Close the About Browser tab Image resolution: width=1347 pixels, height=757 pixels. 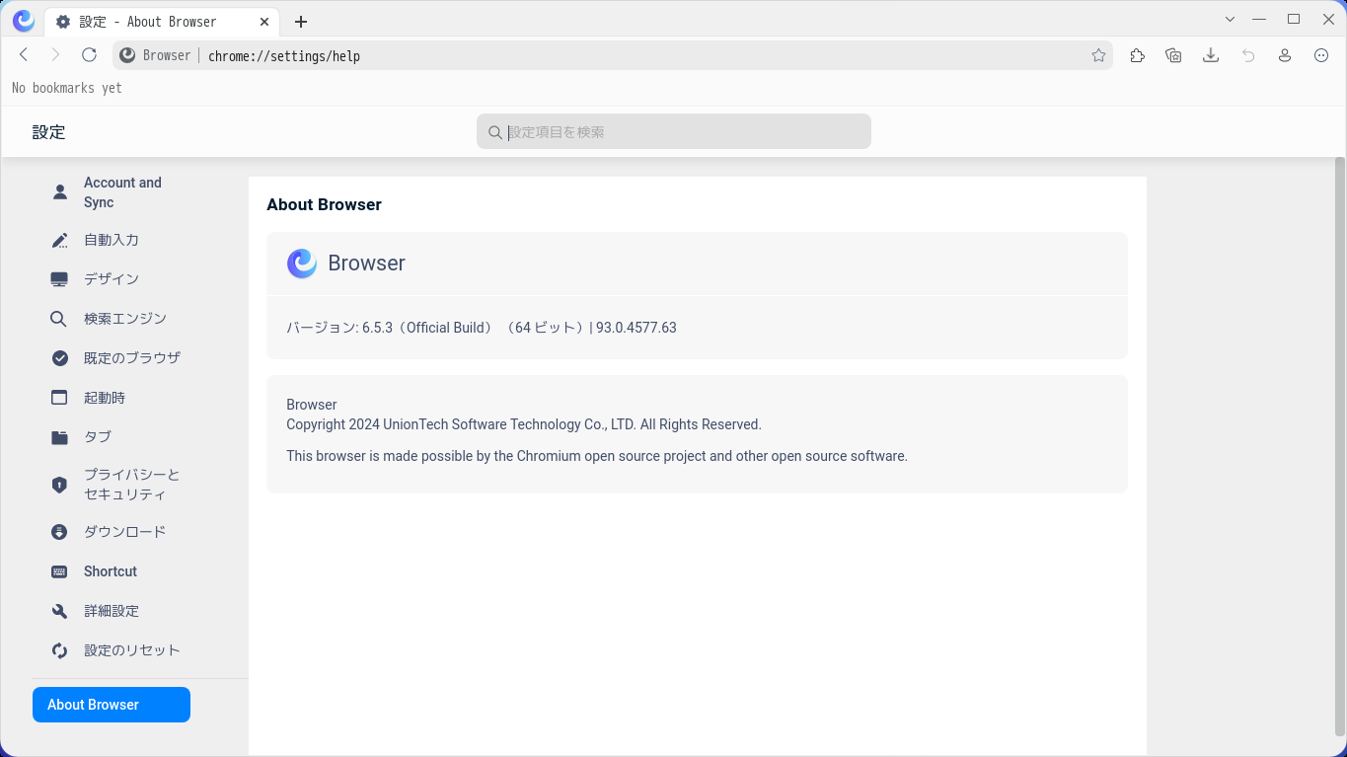(266, 22)
